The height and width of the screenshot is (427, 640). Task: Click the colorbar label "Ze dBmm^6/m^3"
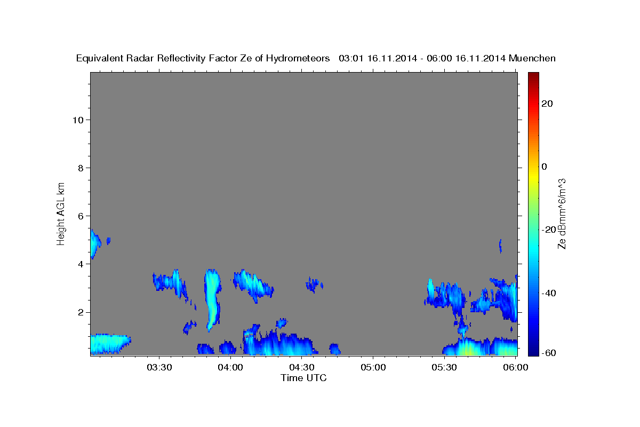click(x=562, y=213)
